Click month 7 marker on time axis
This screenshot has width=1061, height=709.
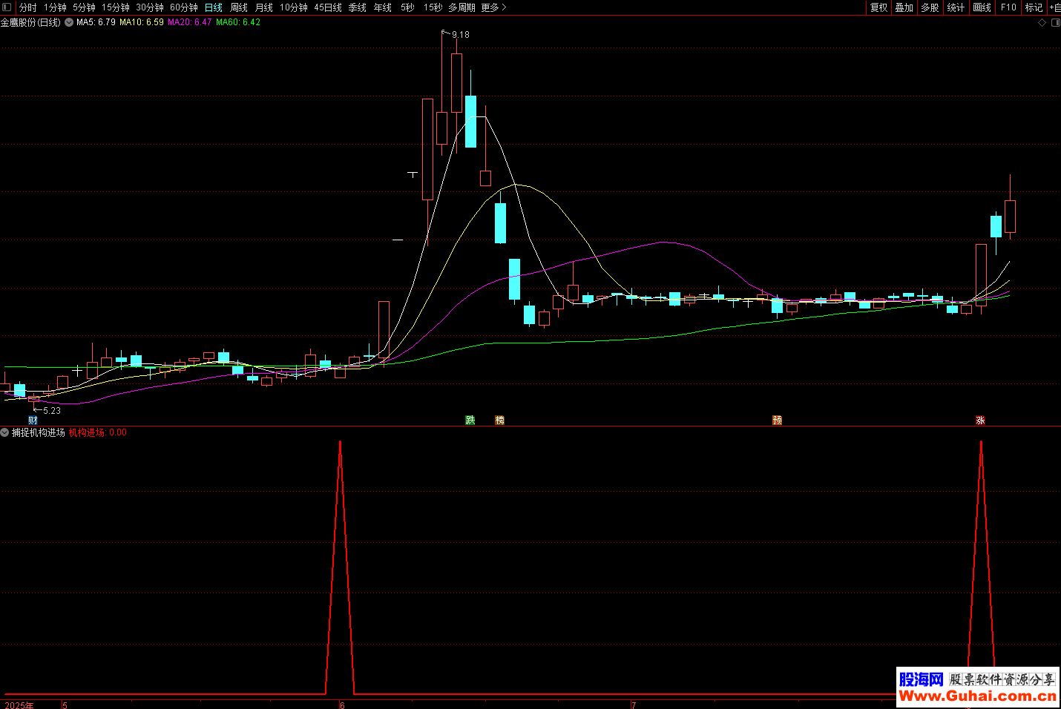633,705
